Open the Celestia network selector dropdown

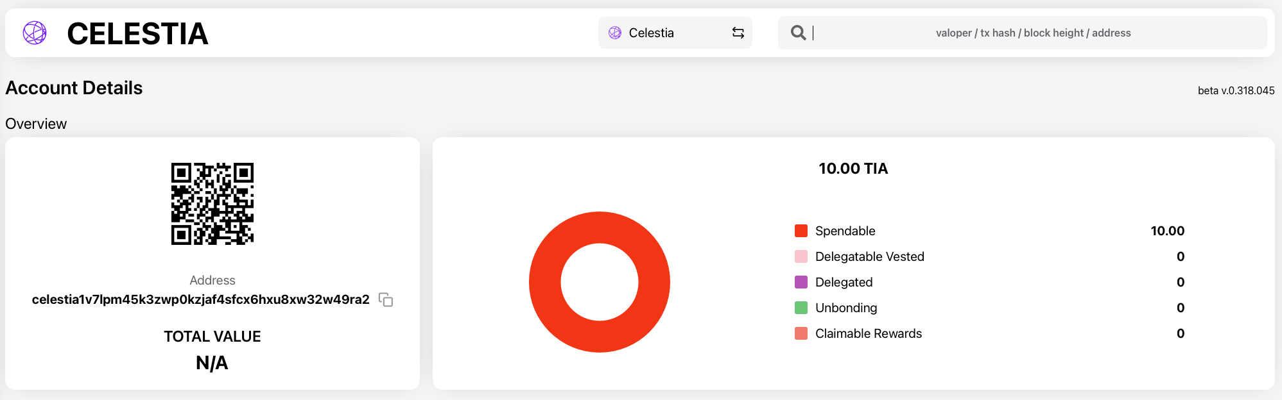(674, 33)
